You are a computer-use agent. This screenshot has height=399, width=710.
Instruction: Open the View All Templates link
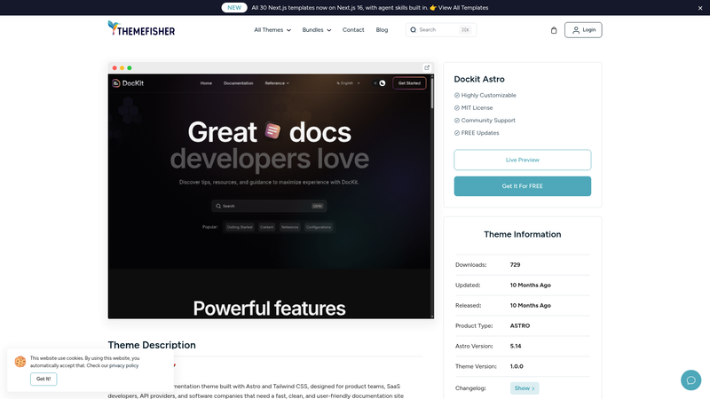[462, 8]
